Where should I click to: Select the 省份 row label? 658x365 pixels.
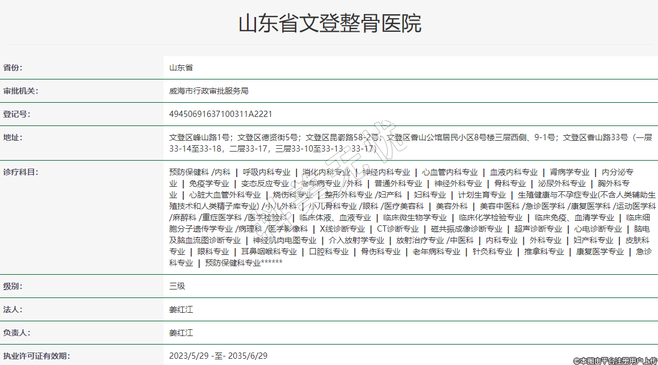coord(13,68)
